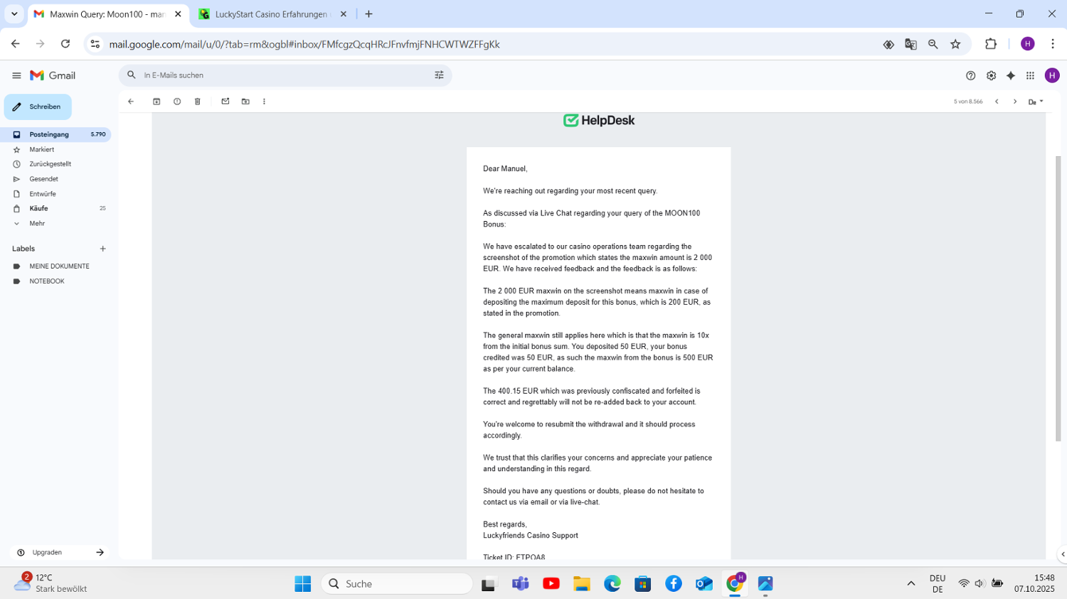The image size is (1067, 599).
Task: Click the Move to folder icon
Action: (x=245, y=102)
